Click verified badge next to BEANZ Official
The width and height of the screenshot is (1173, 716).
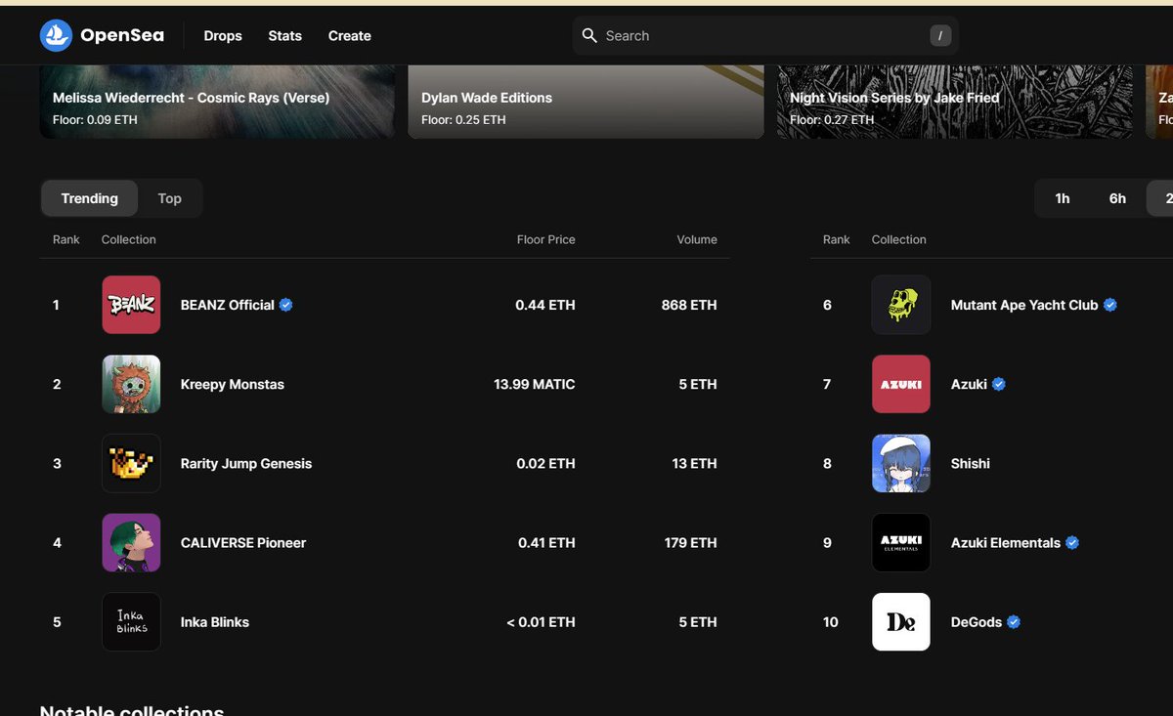click(286, 305)
